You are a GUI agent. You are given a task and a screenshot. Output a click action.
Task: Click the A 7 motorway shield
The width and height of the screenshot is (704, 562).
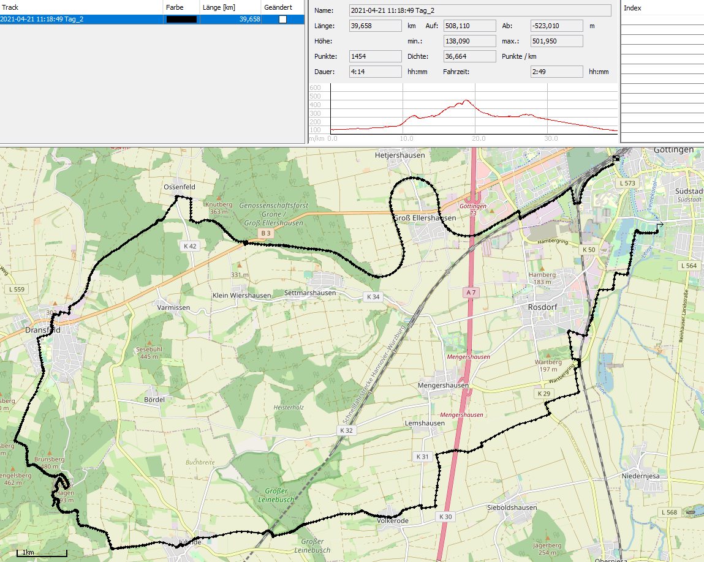[x=471, y=293]
